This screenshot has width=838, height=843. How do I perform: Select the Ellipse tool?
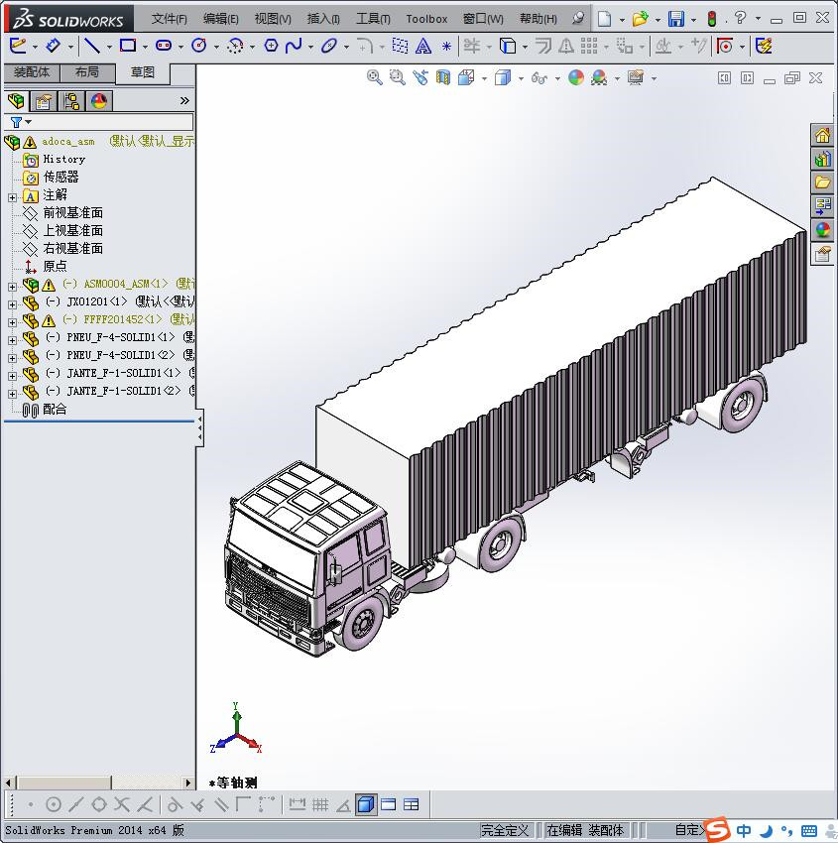(328, 47)
